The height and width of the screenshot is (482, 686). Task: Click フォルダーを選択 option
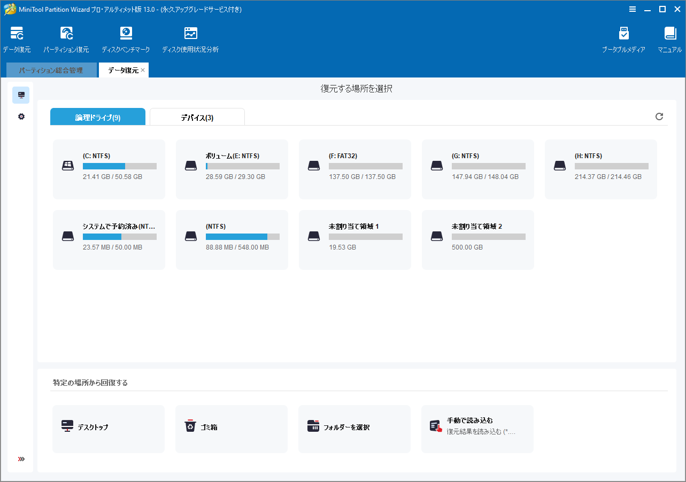coord(354,429)
